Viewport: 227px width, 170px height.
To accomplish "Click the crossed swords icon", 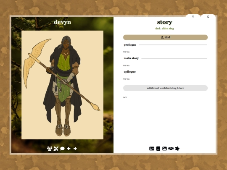I will [x=56, y=149].
